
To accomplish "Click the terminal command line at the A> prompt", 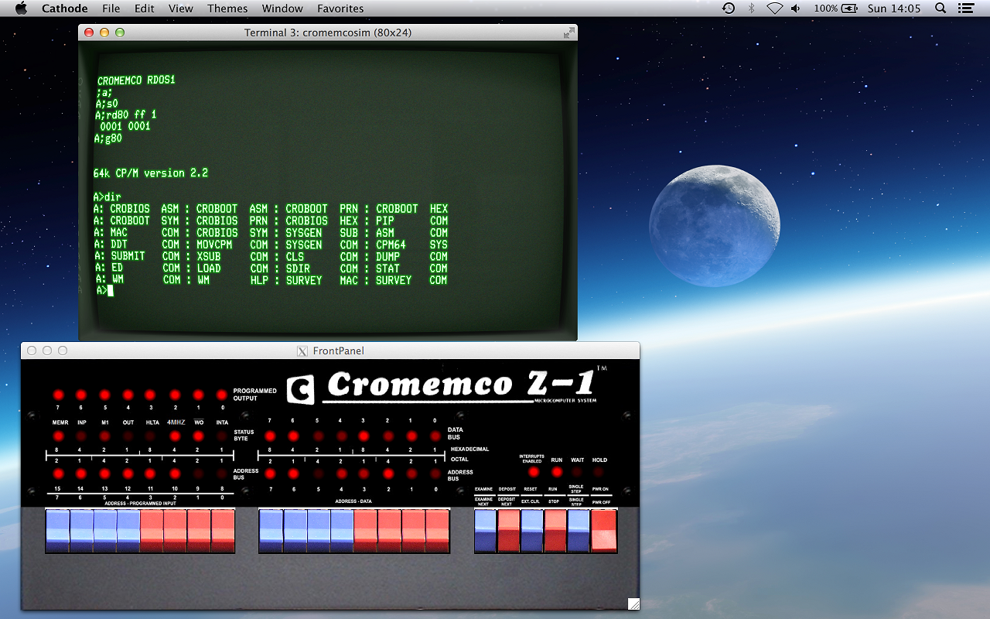I will (x=108, y=292).
